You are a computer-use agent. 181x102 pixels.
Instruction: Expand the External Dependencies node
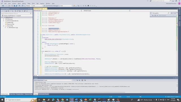4,21
